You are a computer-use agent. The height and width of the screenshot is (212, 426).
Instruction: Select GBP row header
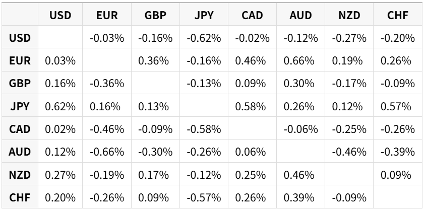click(x=20, y=83)
